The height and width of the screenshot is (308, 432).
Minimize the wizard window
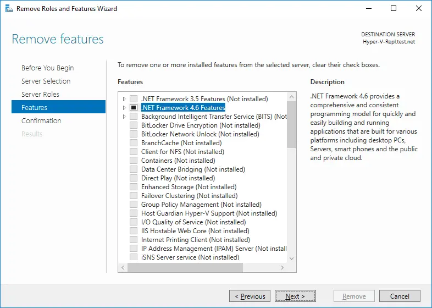pyautogui.click(x=369, y=9)
